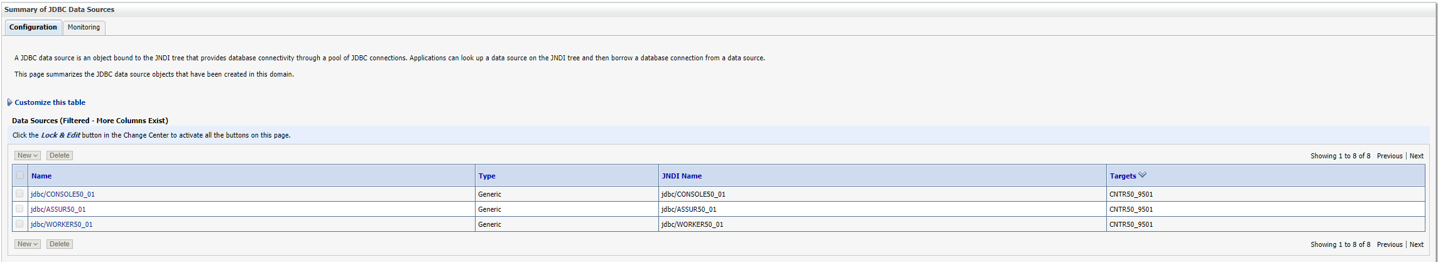Open the jdbc/CONSOLE50_01 data source link
The image size is (1438, 262).
pos(63,195)
